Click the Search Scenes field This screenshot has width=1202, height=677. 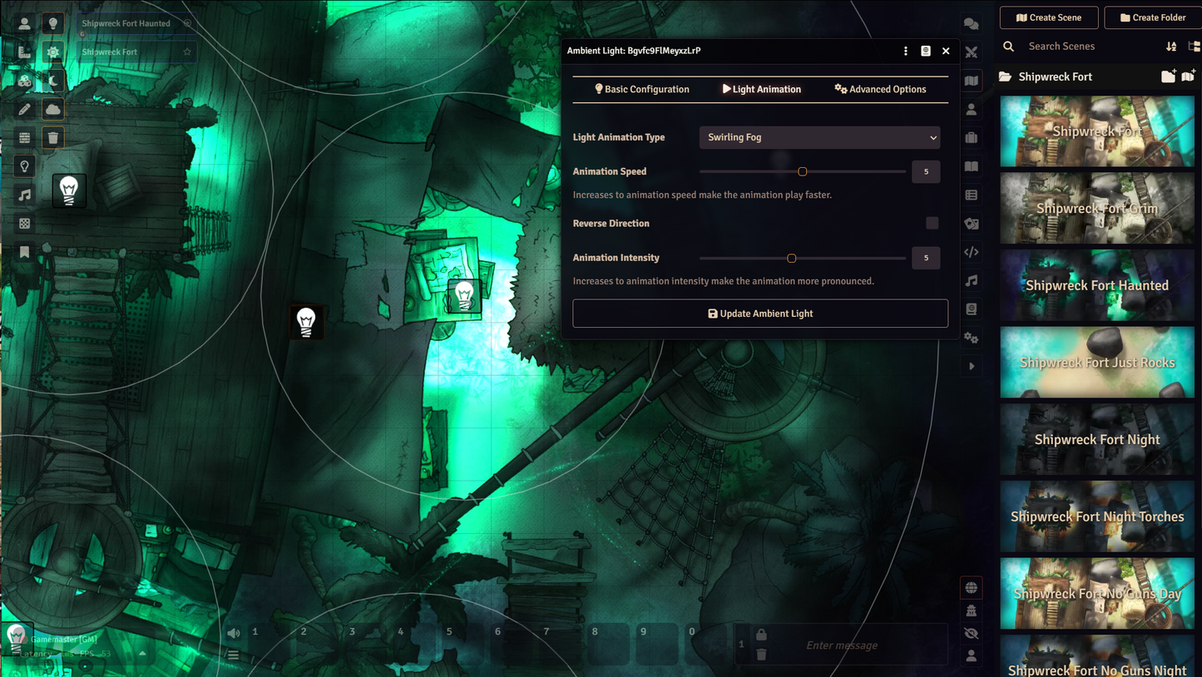click(1091, 47)
